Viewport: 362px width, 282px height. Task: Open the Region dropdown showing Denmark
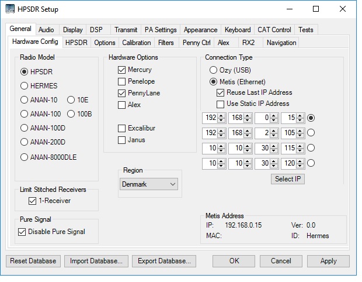coord(149,184)
